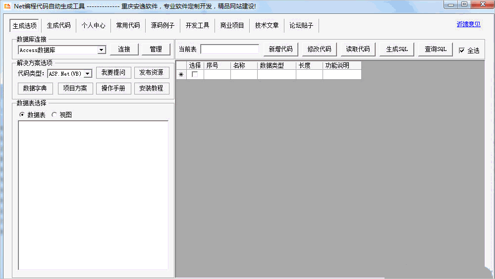495x279 pixels.
Task: Select the 数据表 radio button
Action: pos(22,115)
